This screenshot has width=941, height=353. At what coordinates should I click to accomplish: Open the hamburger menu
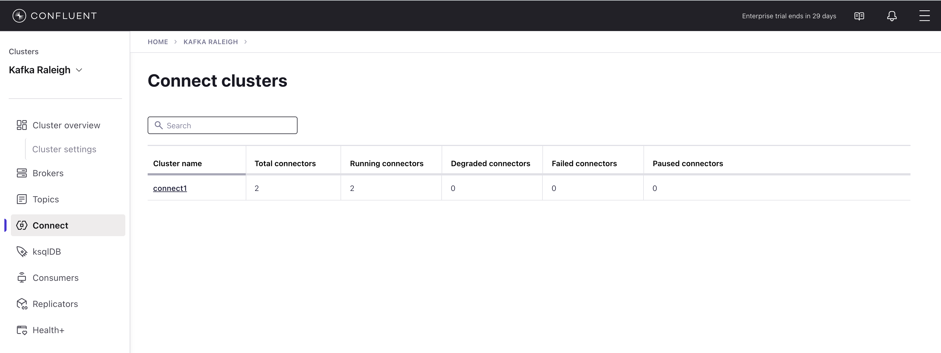tap(924, 16)
